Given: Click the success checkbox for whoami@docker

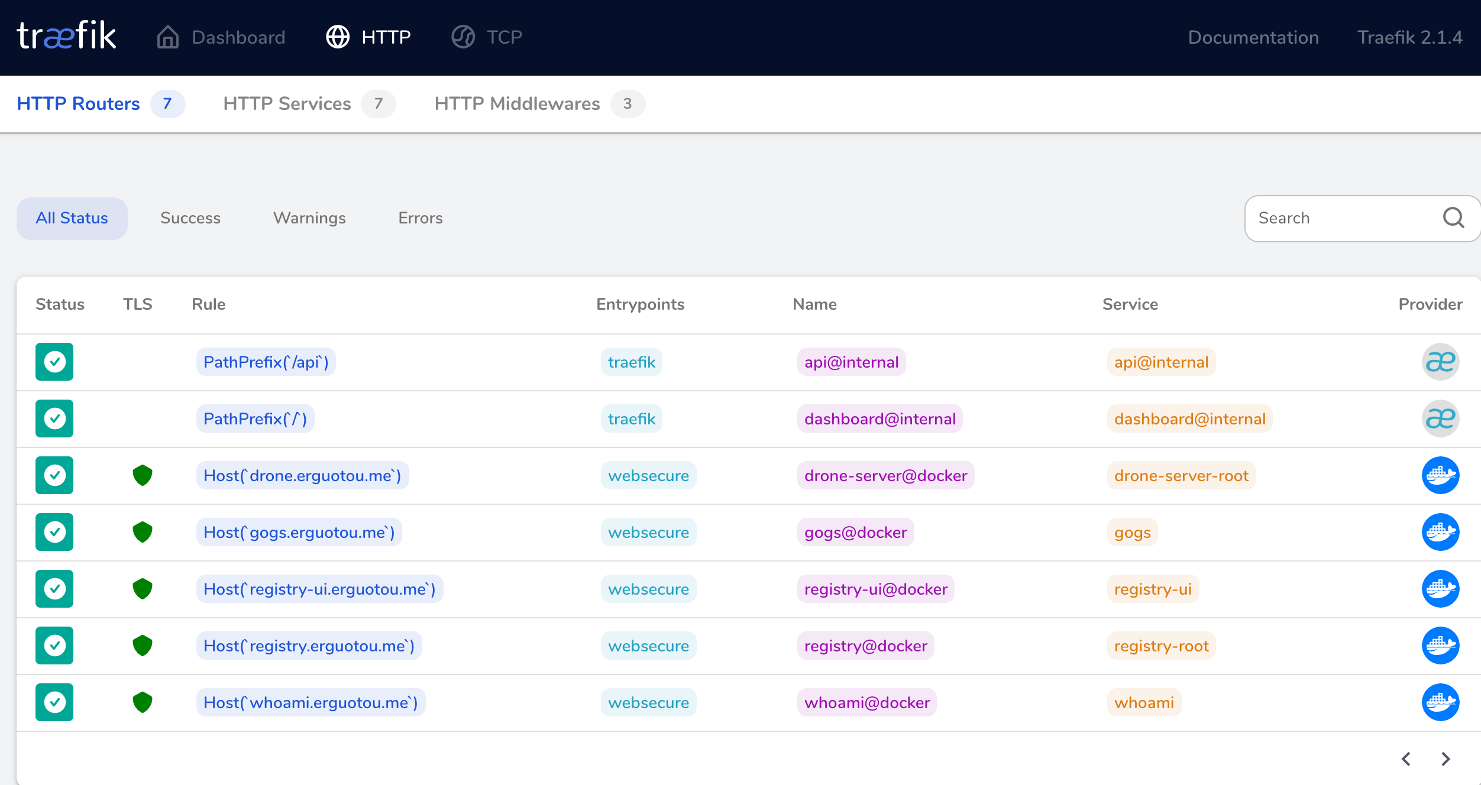Looking at the screenshot, I should 54,702.
